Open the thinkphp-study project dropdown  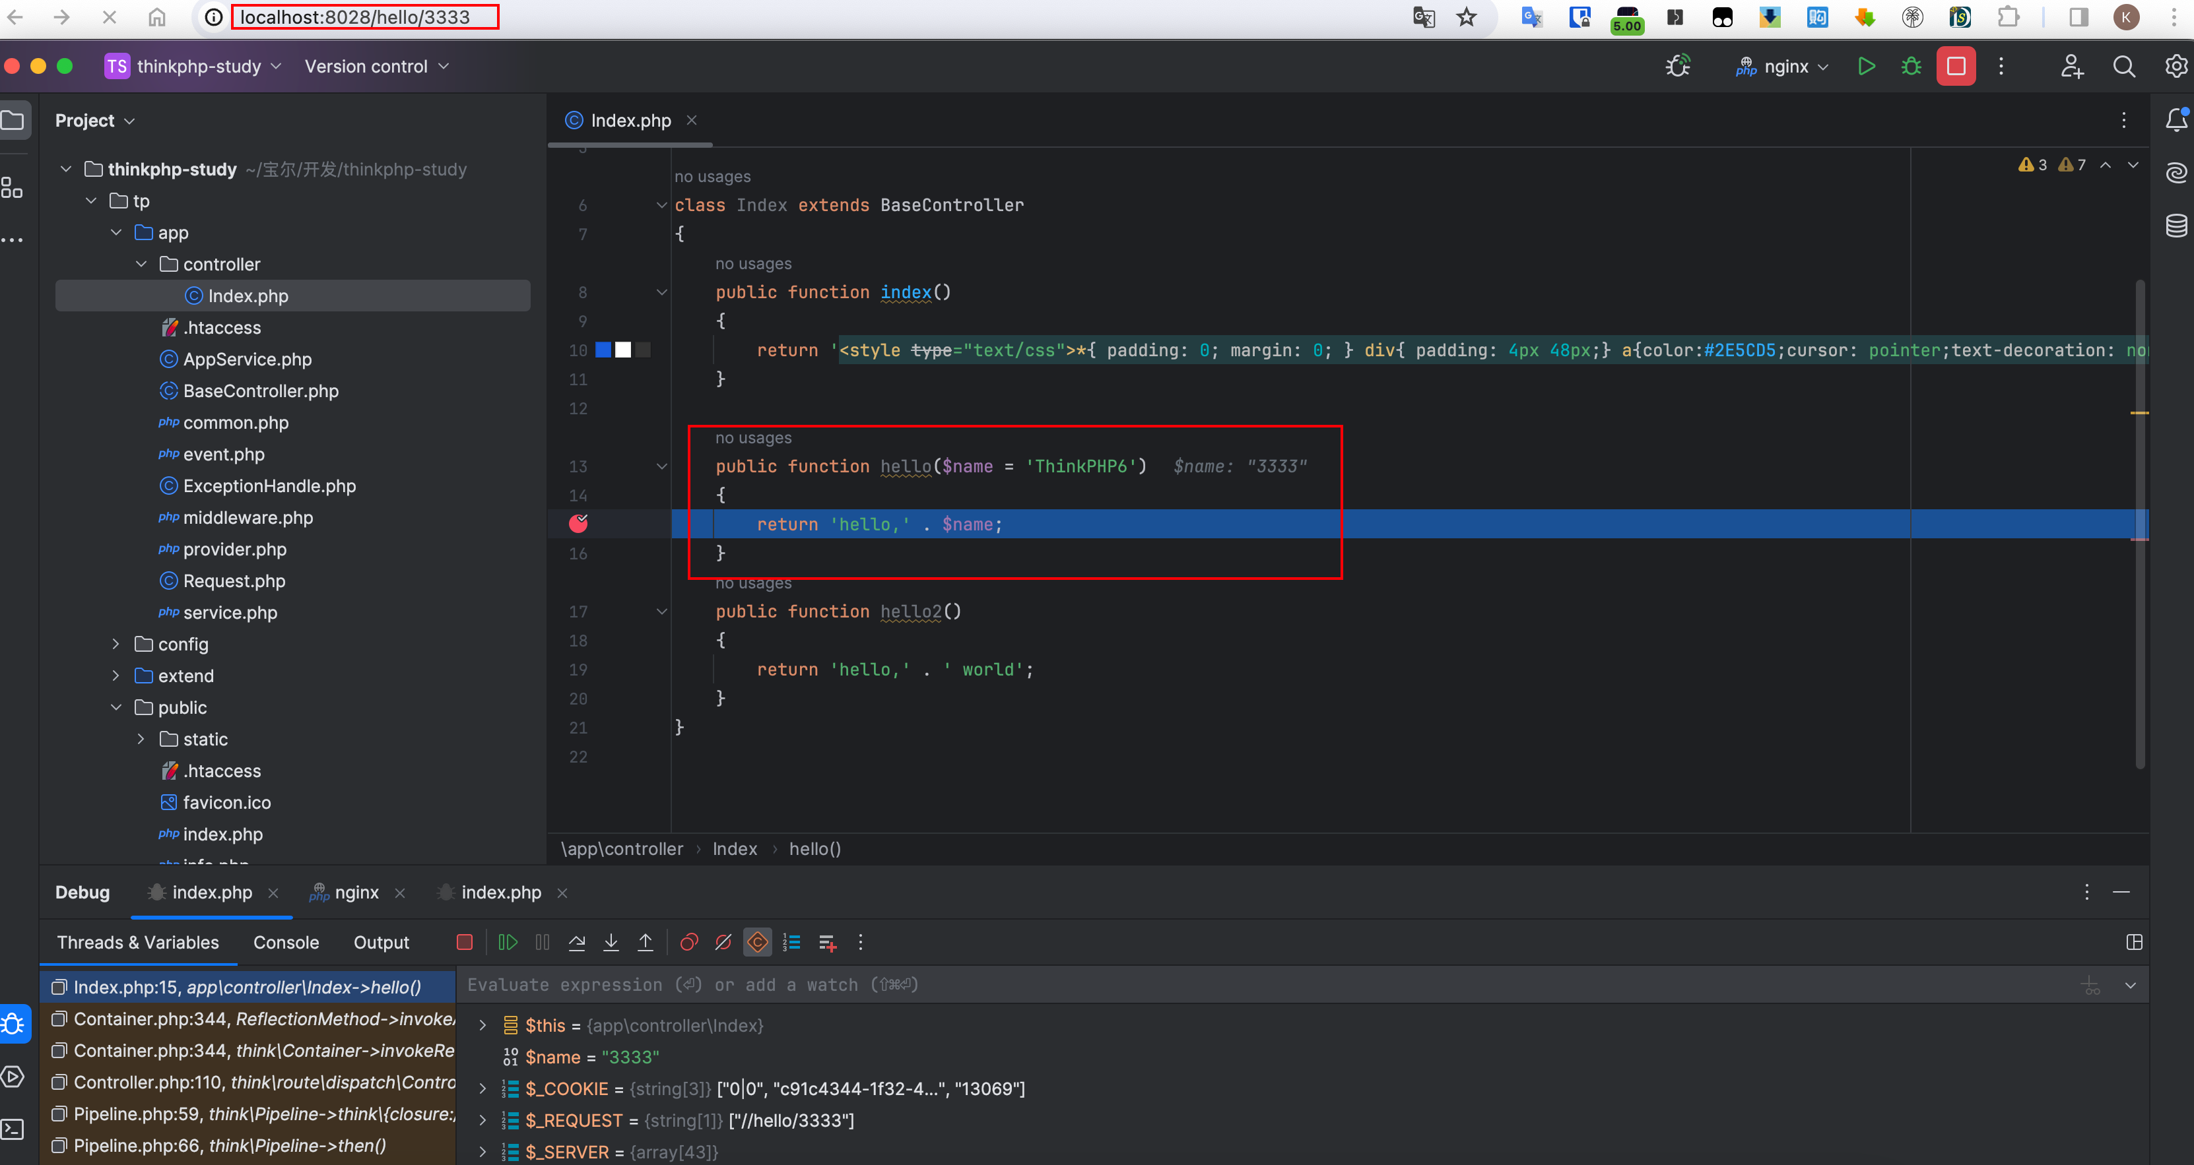(x=193, y=67)
